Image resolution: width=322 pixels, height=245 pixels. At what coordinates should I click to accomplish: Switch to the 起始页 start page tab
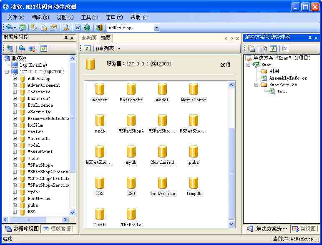(x=89, y=38)
